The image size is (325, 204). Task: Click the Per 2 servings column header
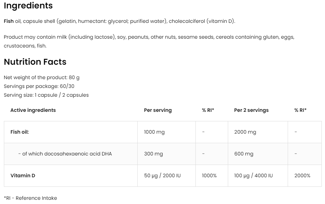point(251,110)
